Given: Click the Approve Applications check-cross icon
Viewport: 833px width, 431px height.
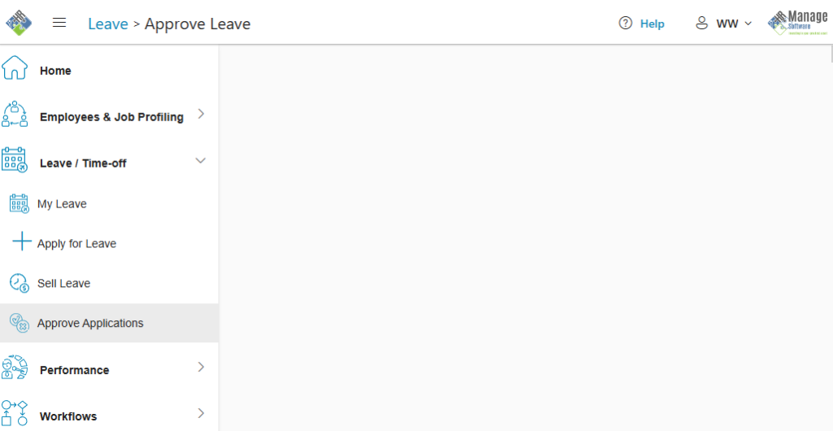Looking at the screenshot, I should click(20, 323).
